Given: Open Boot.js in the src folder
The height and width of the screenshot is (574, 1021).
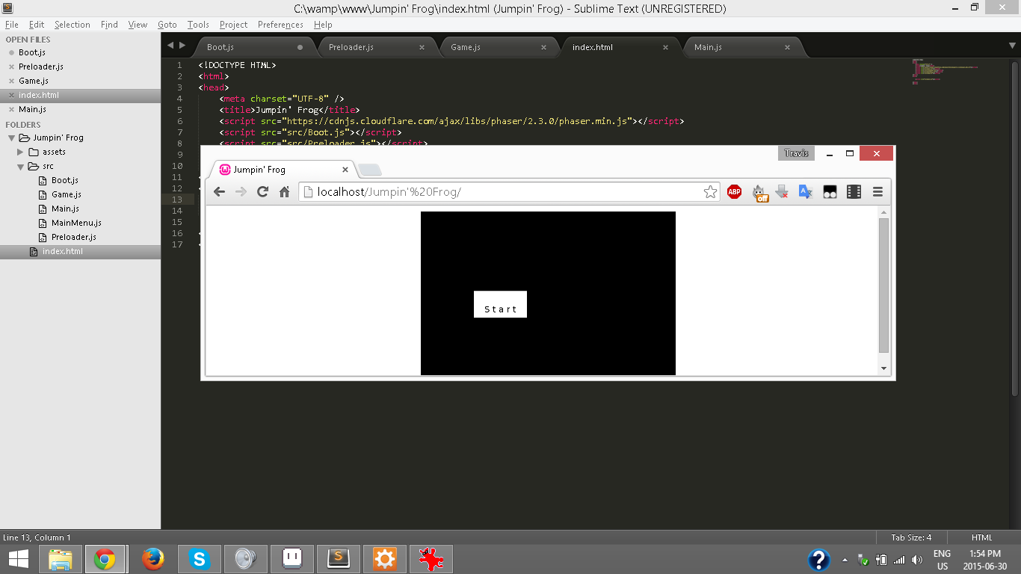Looking at the screenshot, I should click(65, 181).
